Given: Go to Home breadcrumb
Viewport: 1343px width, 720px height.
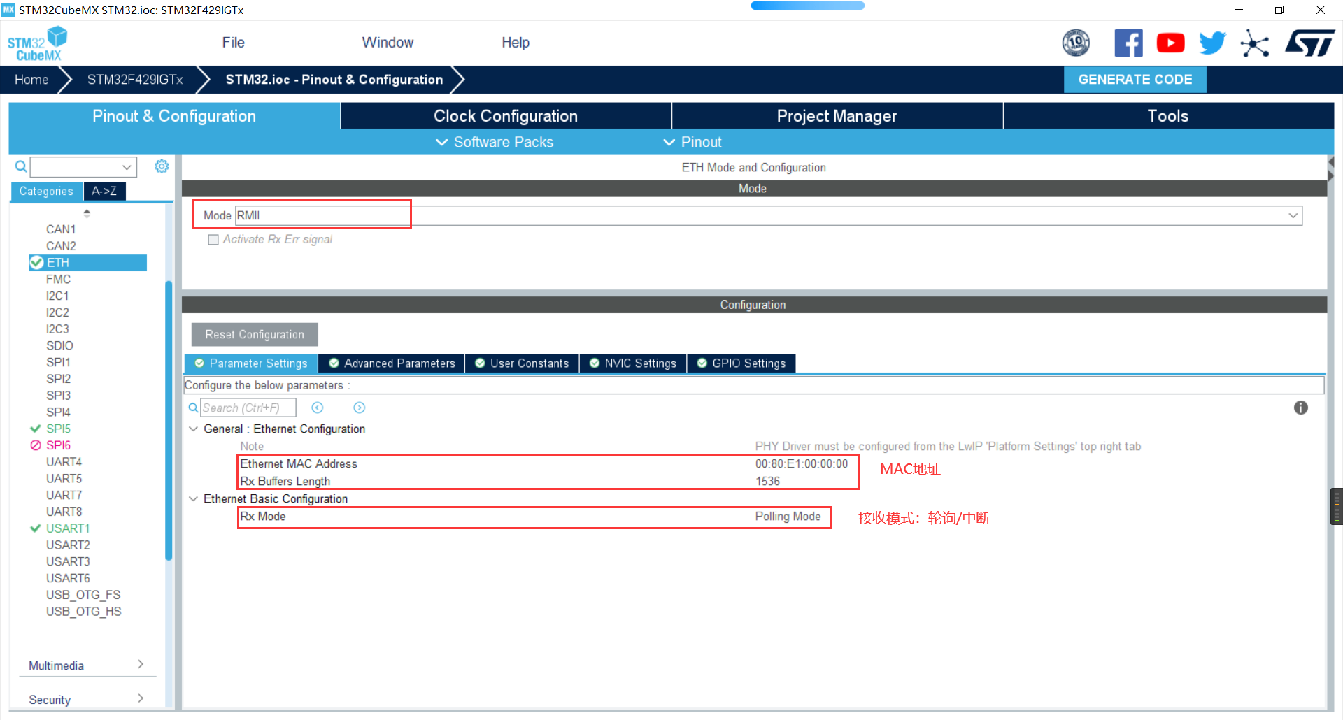Looking at the screenshot, I should coord(31,80).
